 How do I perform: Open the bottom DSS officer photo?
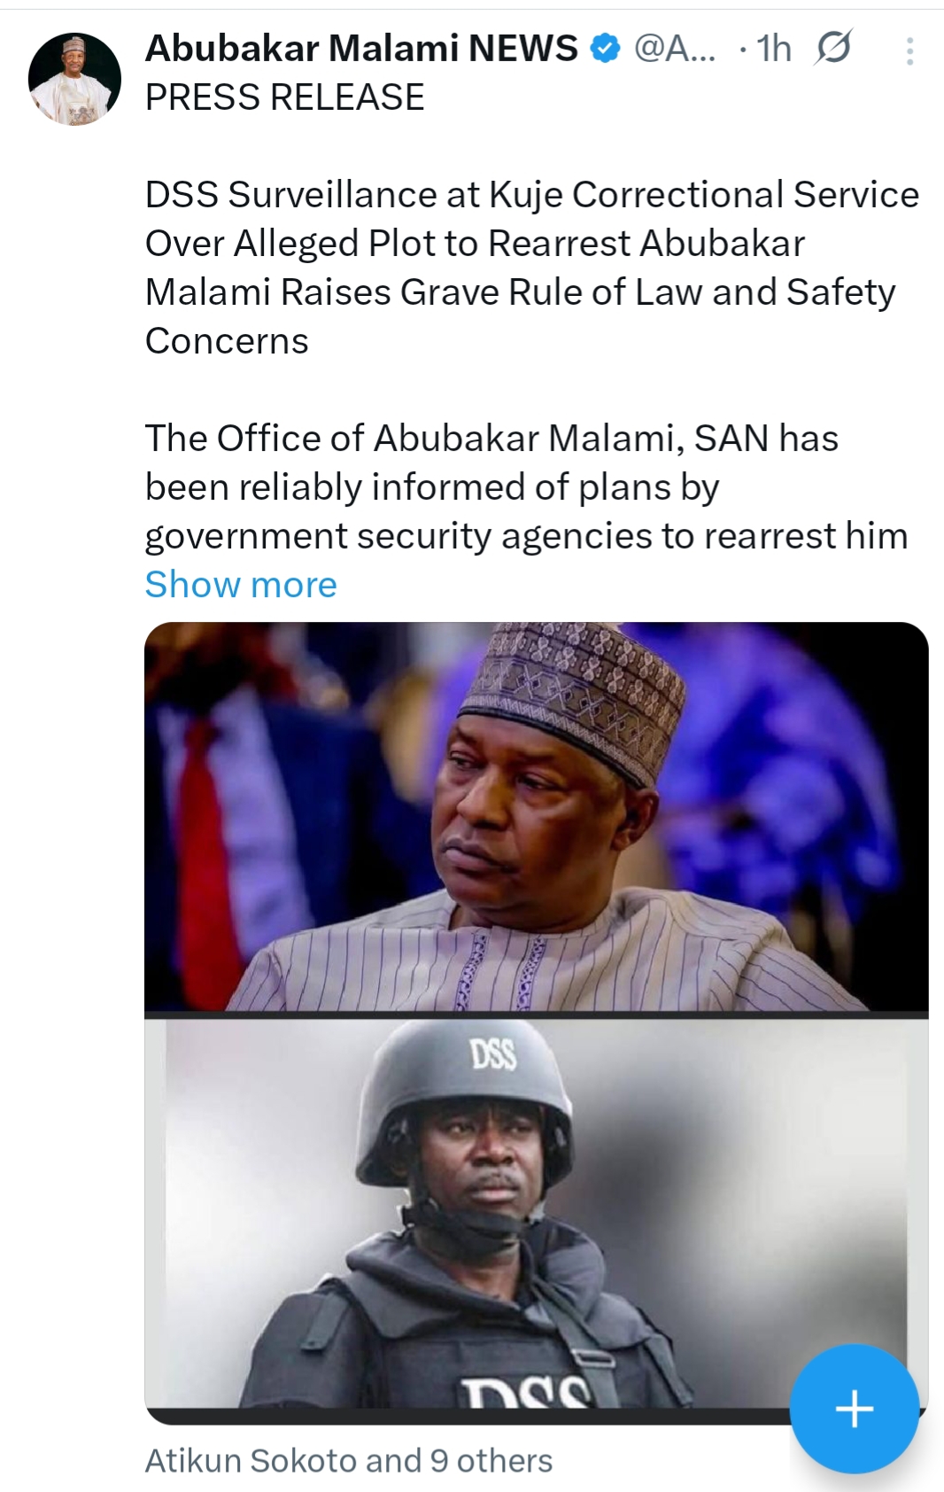pos(536,1212)
